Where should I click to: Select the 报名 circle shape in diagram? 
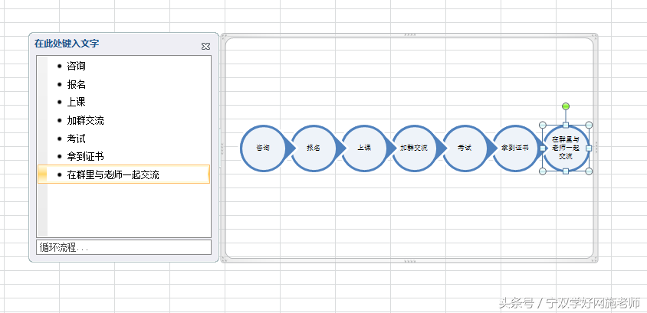(x=314, y=148)
